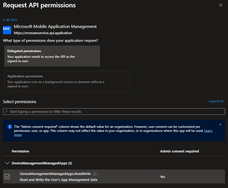Click the Admin consent required column header
This screenshot has height=188, width=228.
tap(180, 151)
